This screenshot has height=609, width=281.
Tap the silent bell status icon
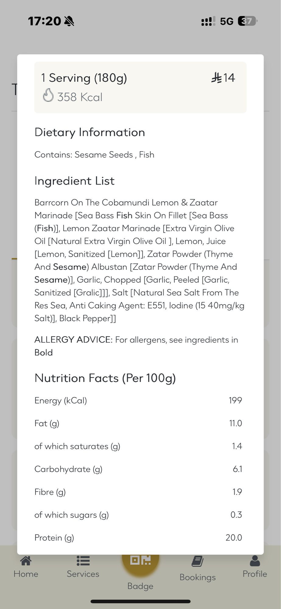click(x=69, y=21)
